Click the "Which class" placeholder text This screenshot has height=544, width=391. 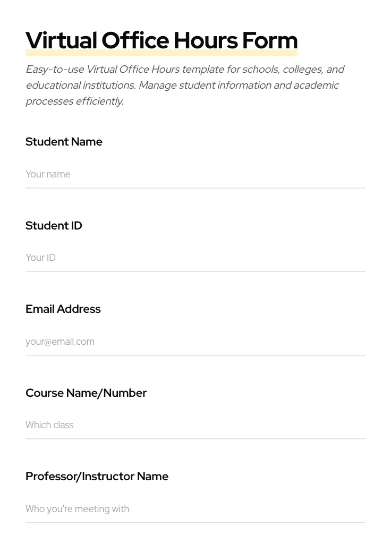(x=49, y=425)
